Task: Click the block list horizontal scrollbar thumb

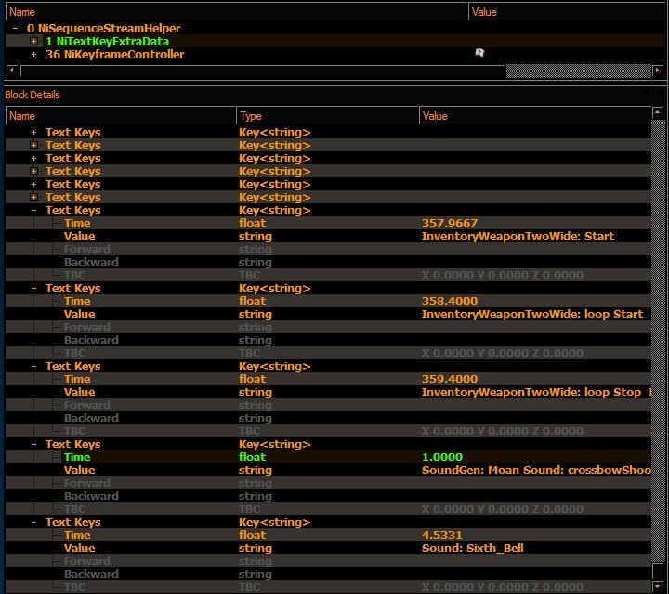Action: click(x=263, y=71)
